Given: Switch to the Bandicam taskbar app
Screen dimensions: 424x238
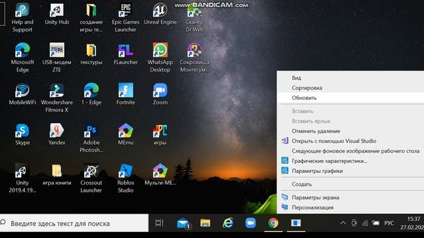Looking at the screenshot, I should tap(296, 223).
